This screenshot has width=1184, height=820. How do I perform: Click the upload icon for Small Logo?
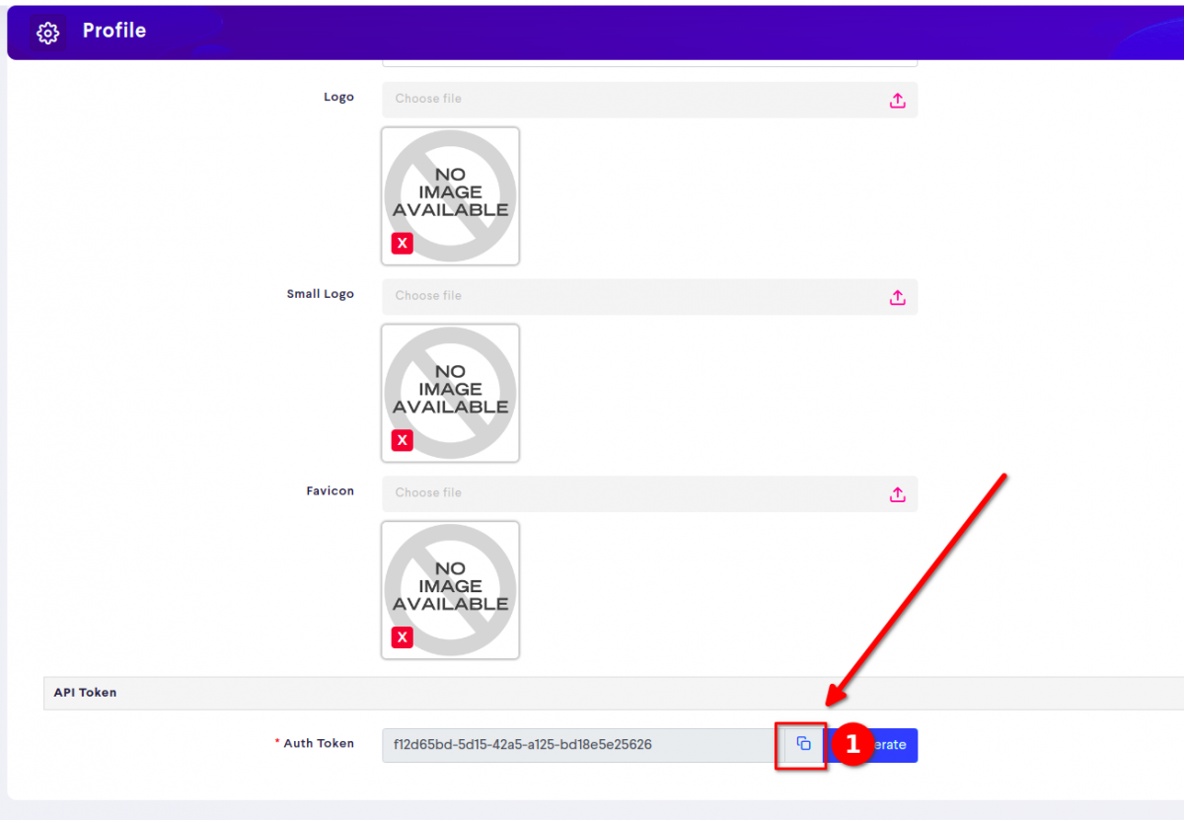(897, 297)
